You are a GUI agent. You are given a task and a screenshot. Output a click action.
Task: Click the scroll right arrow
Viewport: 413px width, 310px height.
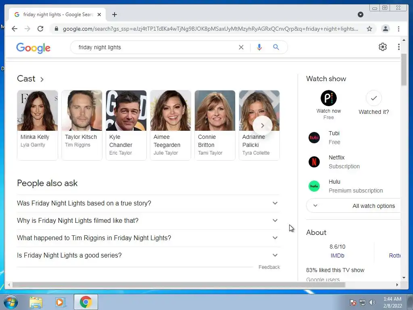click(x=397, y=285)
